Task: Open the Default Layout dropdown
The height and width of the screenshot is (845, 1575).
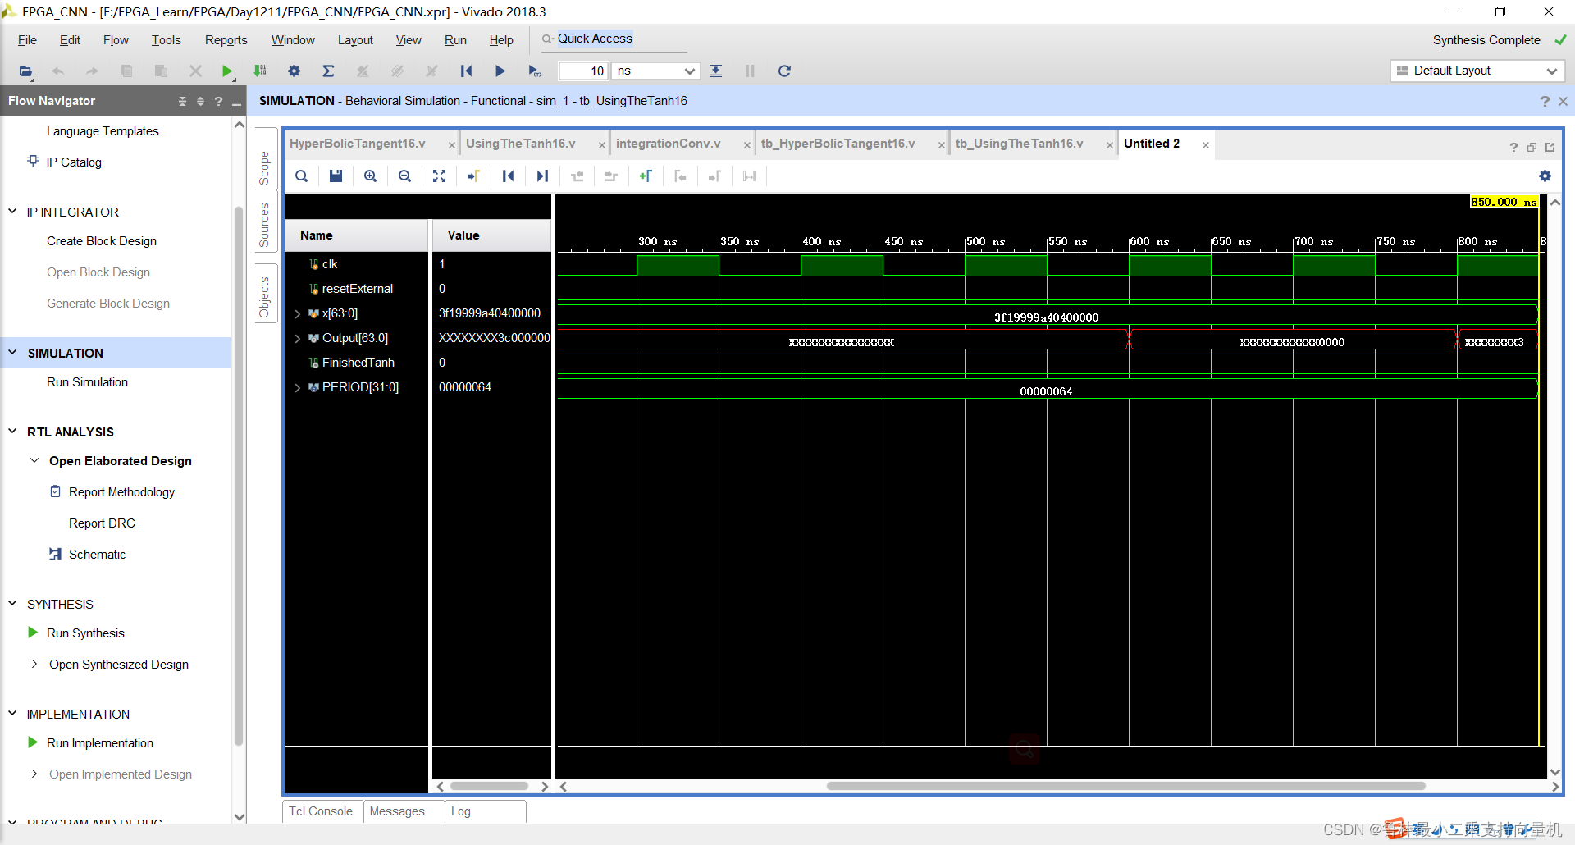Action: pyautogui.click(x=1477, y=71)
